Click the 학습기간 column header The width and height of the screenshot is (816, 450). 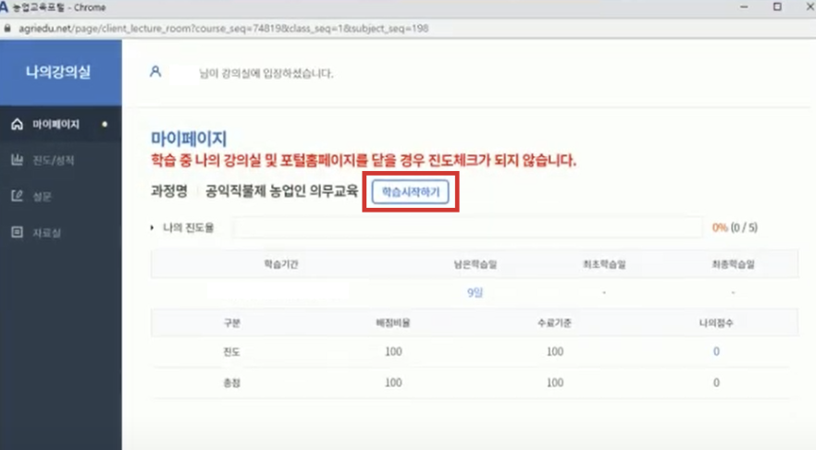[x=281, y=264]
